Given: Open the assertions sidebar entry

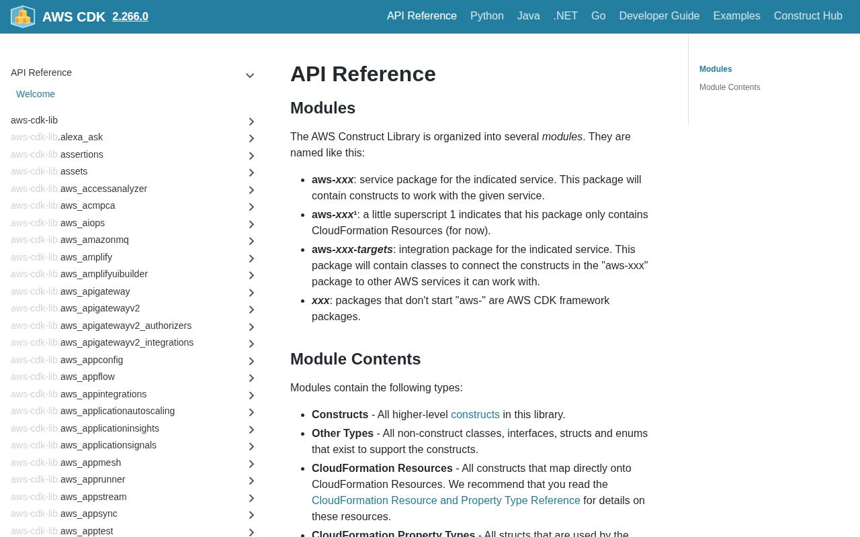Looking at the screenshot, I should click(57, 154).
